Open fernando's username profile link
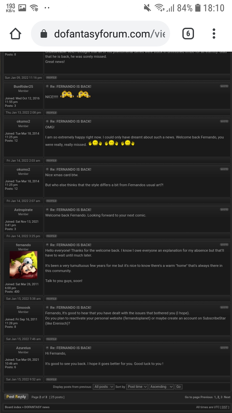 click(x=24, y=245)
